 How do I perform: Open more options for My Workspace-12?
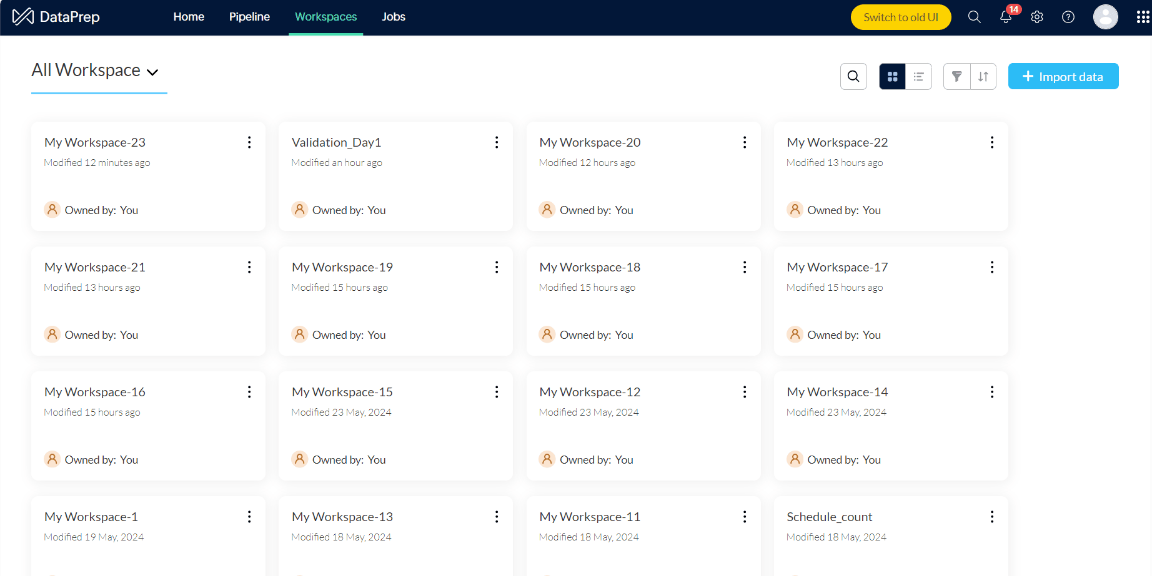click(x=745, y=392)
